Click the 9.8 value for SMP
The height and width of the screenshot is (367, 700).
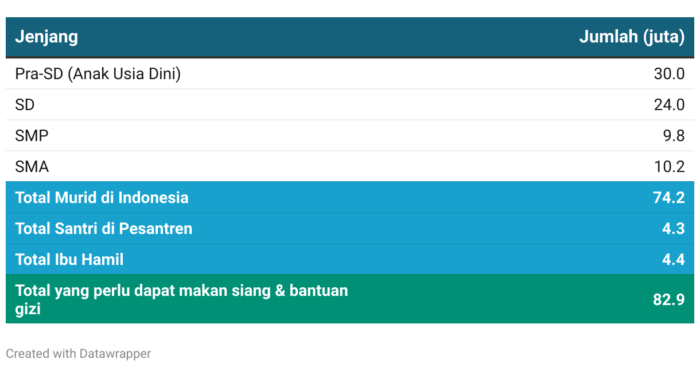click(x=674, y=136)
